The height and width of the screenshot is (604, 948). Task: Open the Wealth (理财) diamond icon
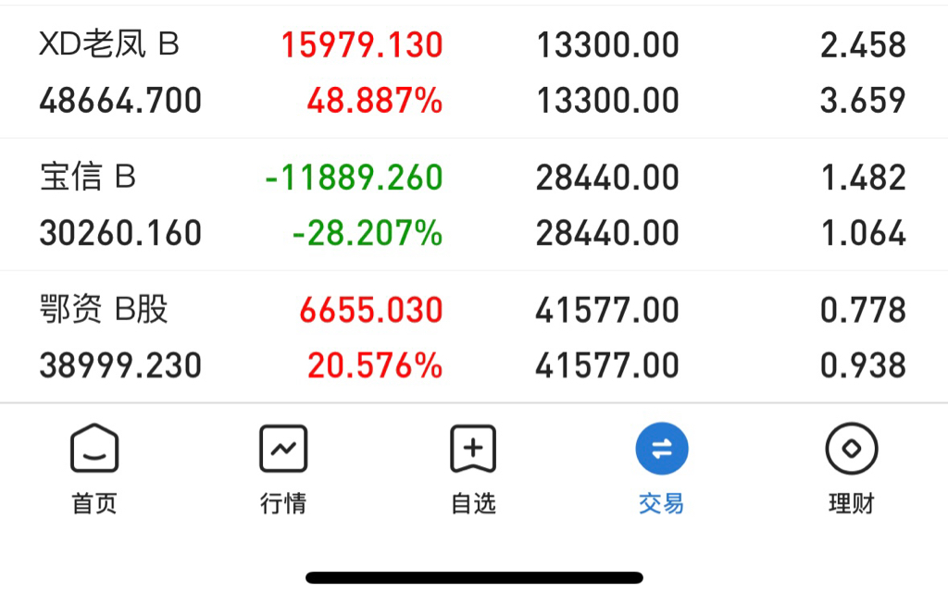click(x=851, y=449)
